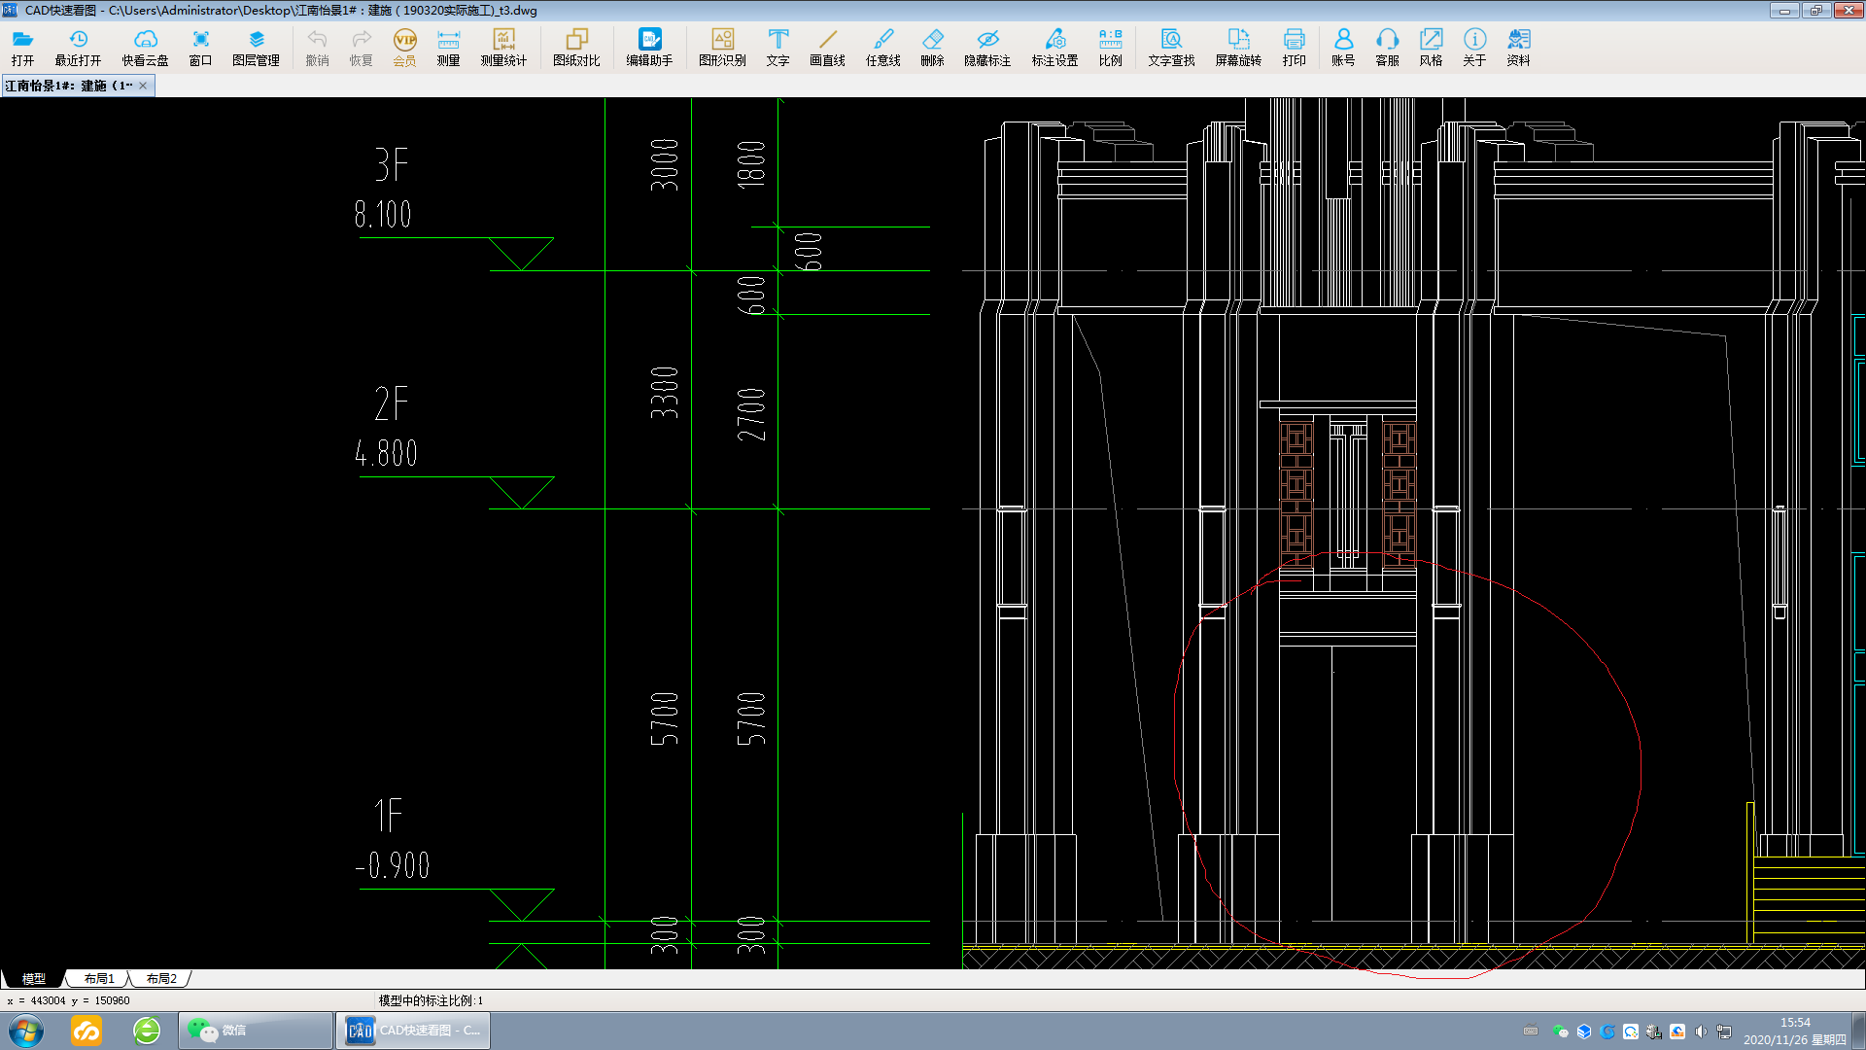The width and height of the screenshot is (1866, 1050).
Task: Switch to the 模型 model tab
Action: [x=34, y=979]
